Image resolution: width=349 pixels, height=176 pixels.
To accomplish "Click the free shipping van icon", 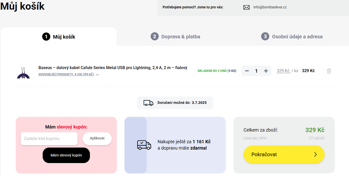I will click(144, 145).
